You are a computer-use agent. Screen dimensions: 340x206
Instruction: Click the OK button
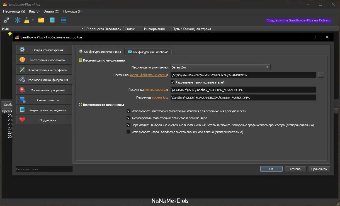271,169
